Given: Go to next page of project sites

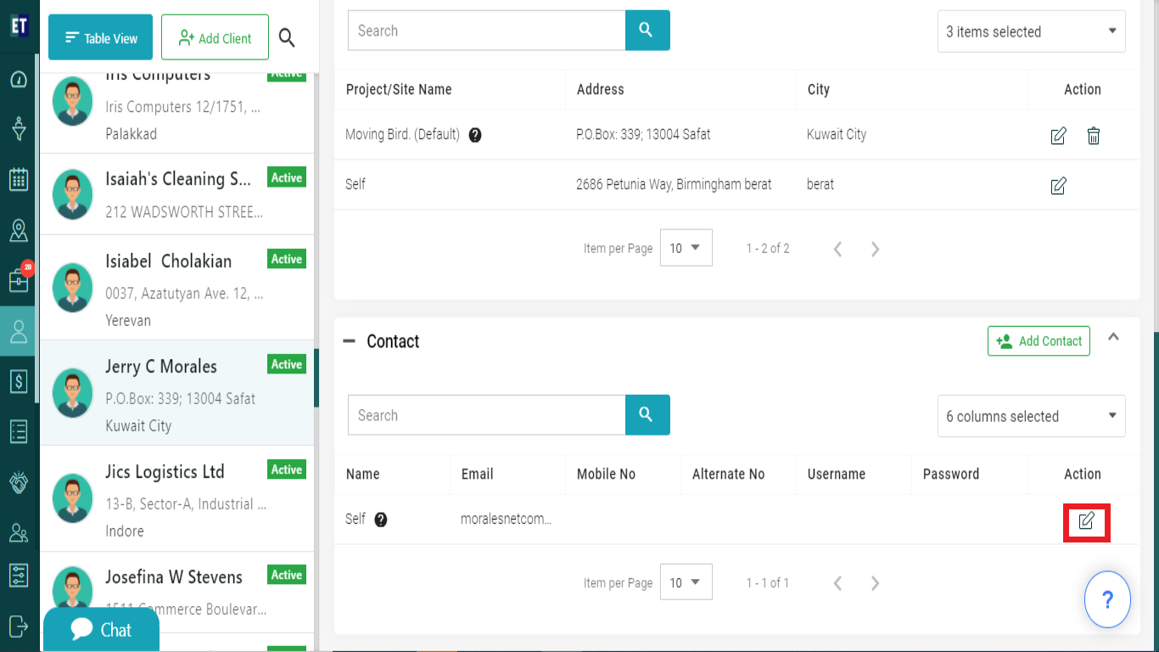Looking at the screenshot, I should (x=875, y=249).
